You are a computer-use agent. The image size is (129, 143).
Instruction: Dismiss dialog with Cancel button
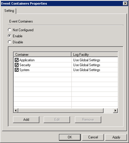93,137
